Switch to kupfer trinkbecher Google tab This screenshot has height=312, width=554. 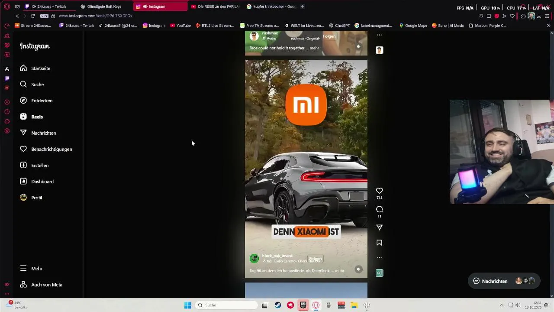point(271,6)
